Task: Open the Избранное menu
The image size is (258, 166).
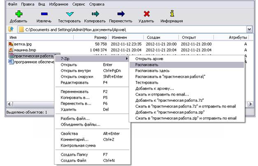Action: pyautogui.click(x=58, y=4)
